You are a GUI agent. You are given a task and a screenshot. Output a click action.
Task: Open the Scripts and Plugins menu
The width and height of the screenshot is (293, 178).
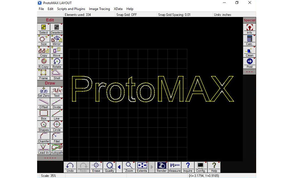pos(71,9)
